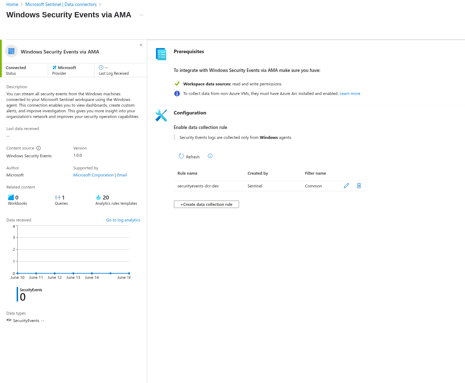Image resolution: width=465 pixels, height=383 pixels.
Task: Open the ellipsis menu beside page title
Action: click(x=141, y=15)
